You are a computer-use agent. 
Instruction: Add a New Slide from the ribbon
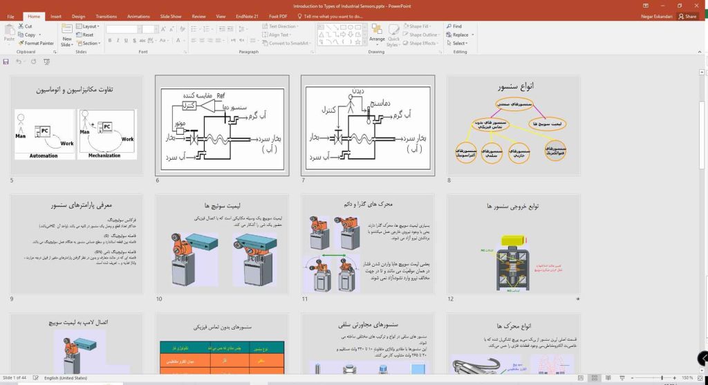[67, 35]
